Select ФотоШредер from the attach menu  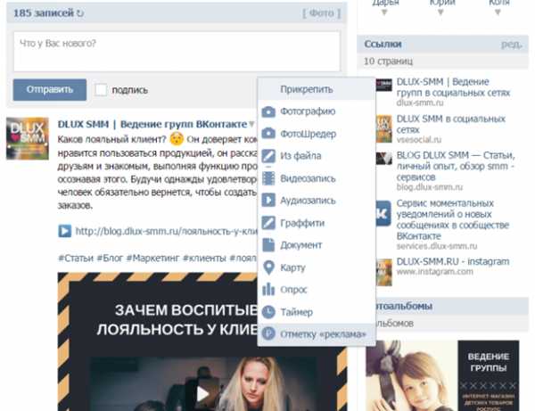coord(317,134)
